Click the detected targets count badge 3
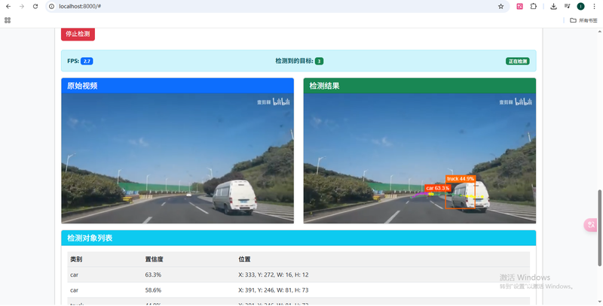 coord(319,61)
